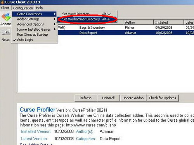
Task: Select the Bags & Inventory addon row
Action: click(x=106, y=28)
